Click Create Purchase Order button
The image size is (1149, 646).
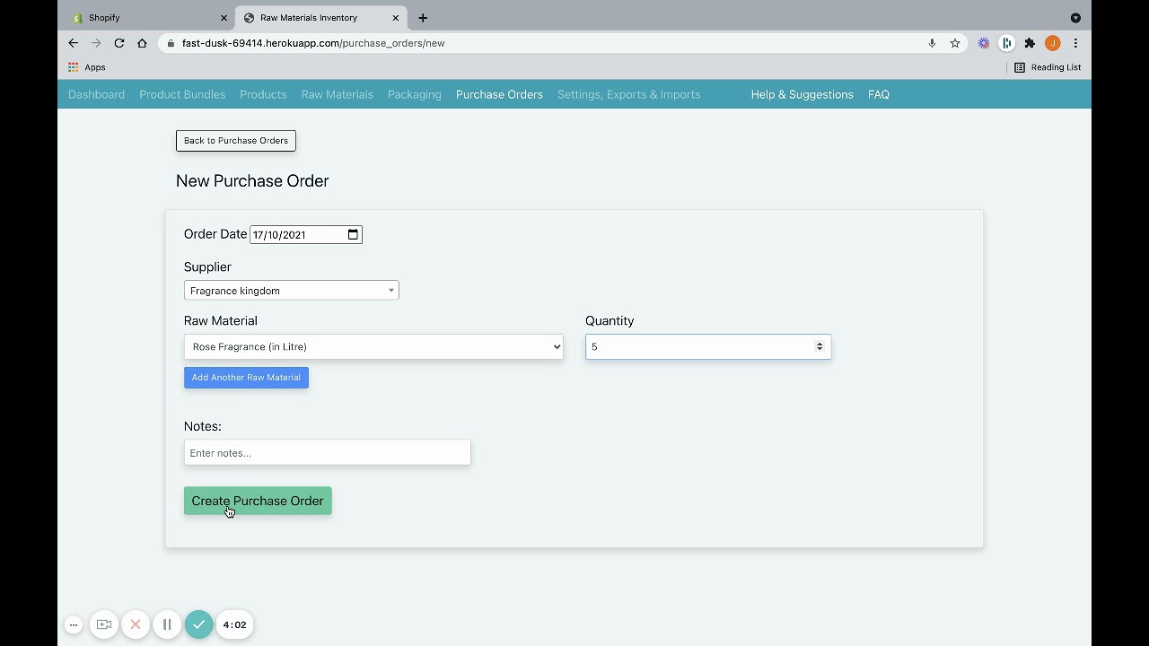pos(258,501)
